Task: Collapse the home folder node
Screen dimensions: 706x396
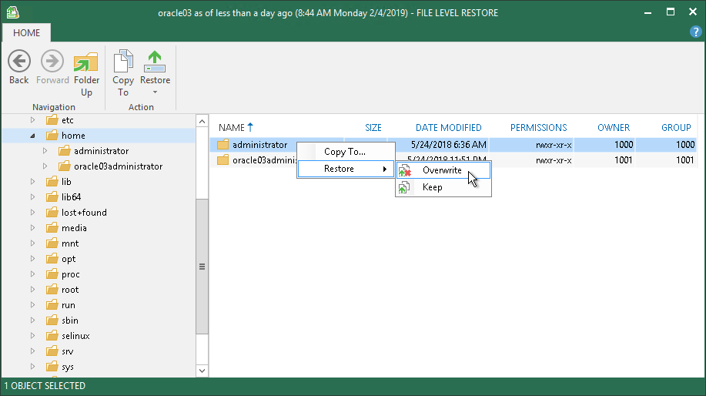Action: pyautogui.click(x=32, y=136)
